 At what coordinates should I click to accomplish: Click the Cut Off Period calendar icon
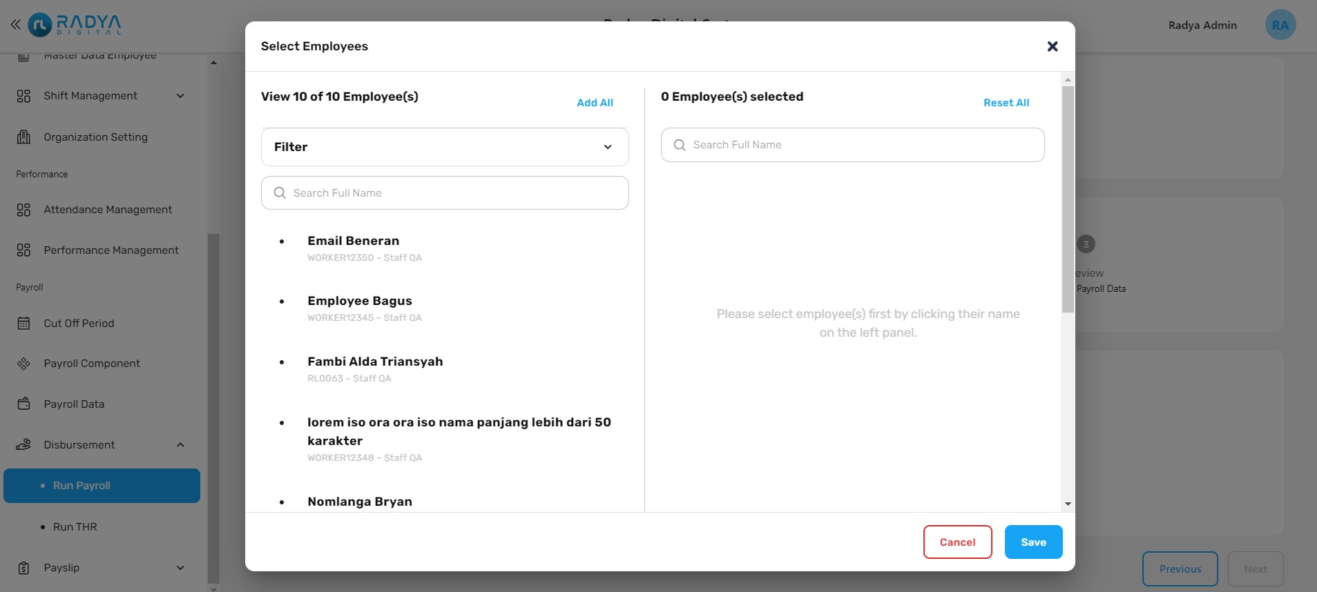pyautogui.click(x=23, y=323)
